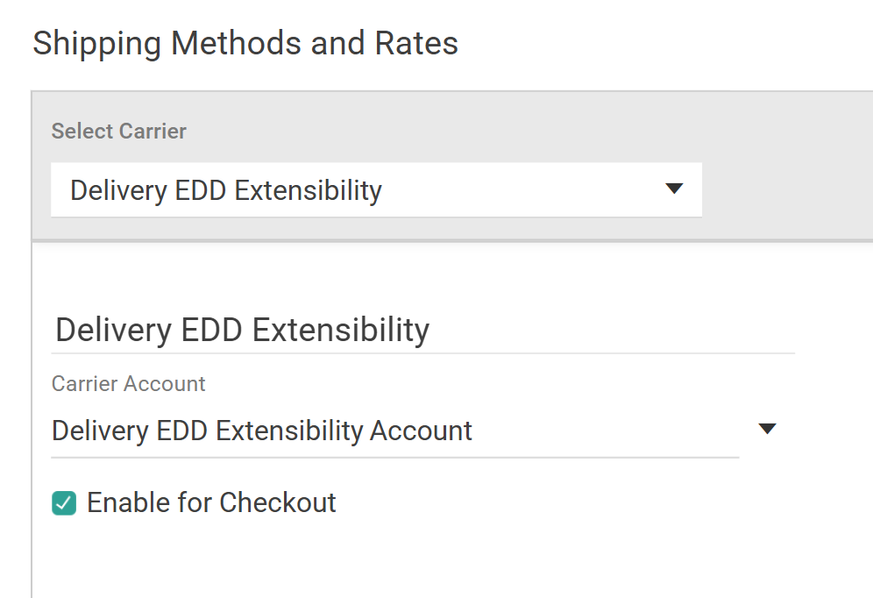Click the Enable for Checkout label text
Viewport: 873px width, 598px height.
coord(210,502)
